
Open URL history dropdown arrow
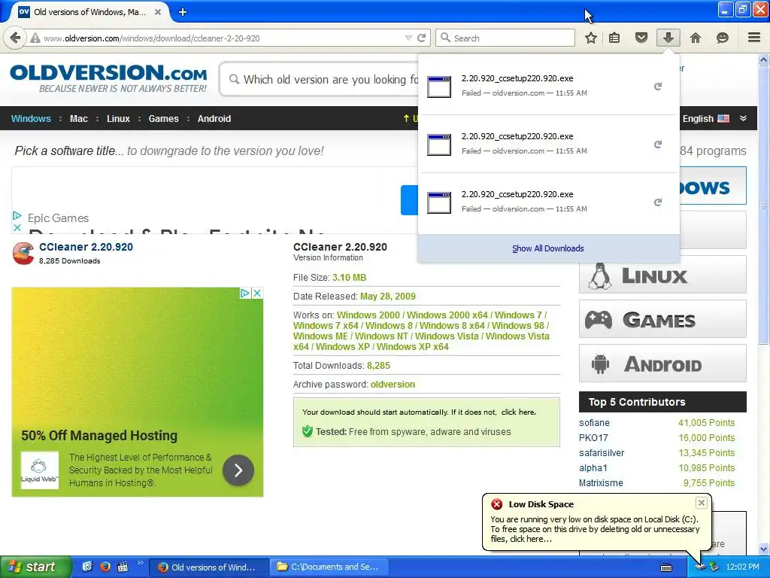click(408, 38)
